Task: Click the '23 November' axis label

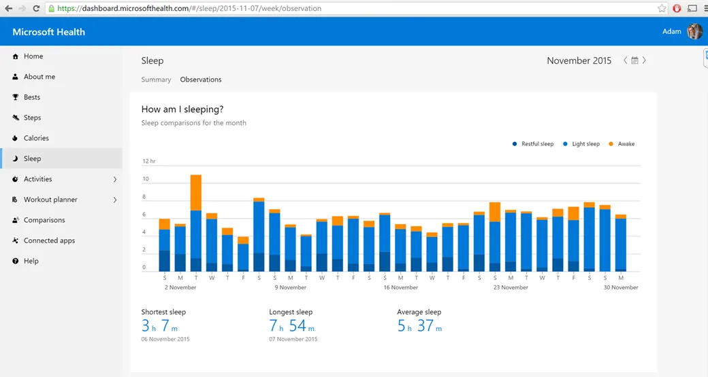Action: [x=511, y=287]
